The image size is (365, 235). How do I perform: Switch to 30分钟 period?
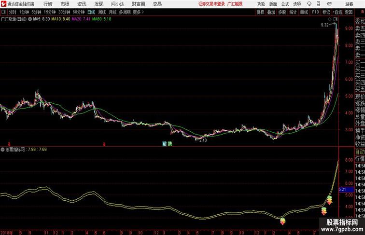[x=64, y=12]
